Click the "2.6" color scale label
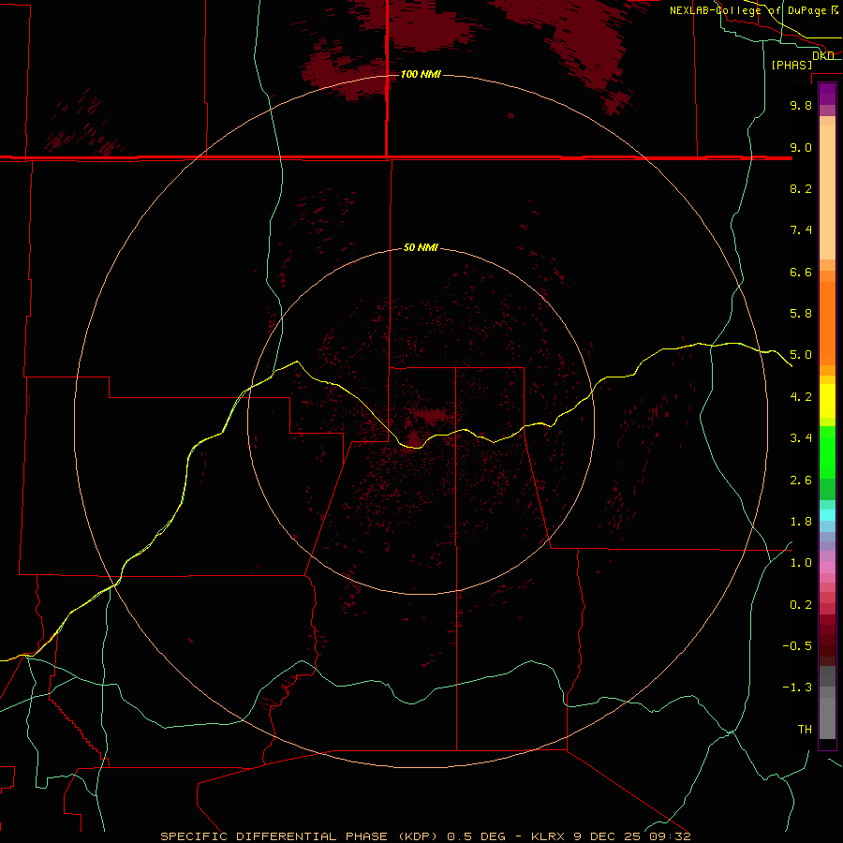 (801, 481)
